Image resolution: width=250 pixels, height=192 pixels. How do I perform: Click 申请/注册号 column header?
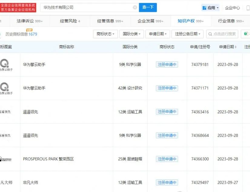click(x=200, y=47)
